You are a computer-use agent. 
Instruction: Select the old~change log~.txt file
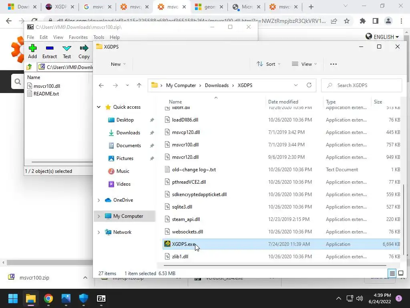(x=281, y=170)
